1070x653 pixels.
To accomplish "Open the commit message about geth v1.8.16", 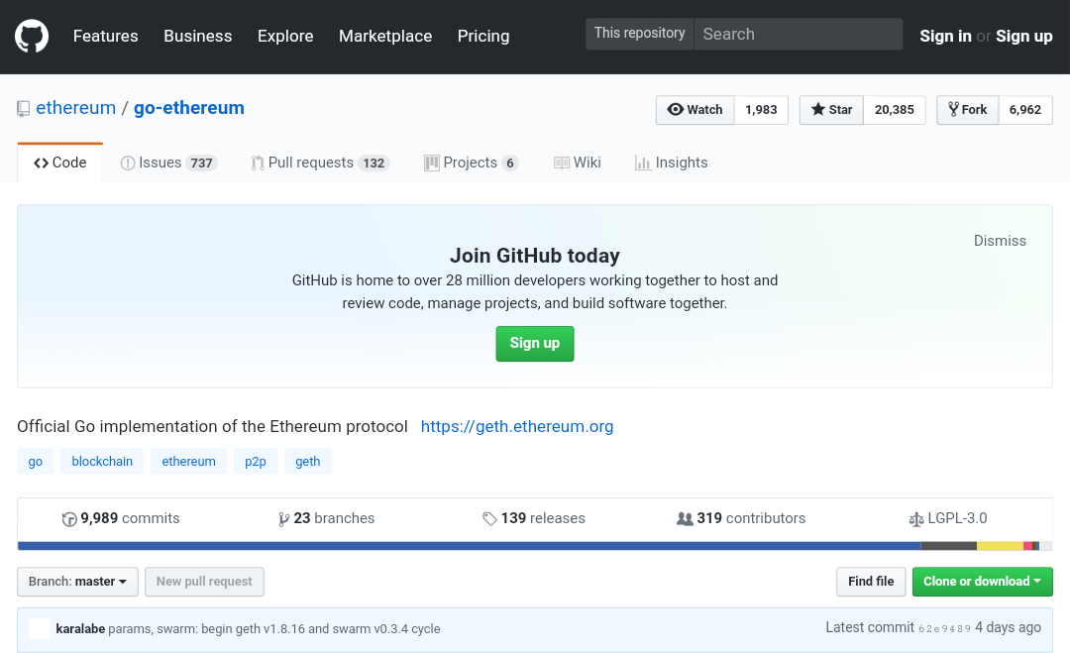I will [274, 628].
